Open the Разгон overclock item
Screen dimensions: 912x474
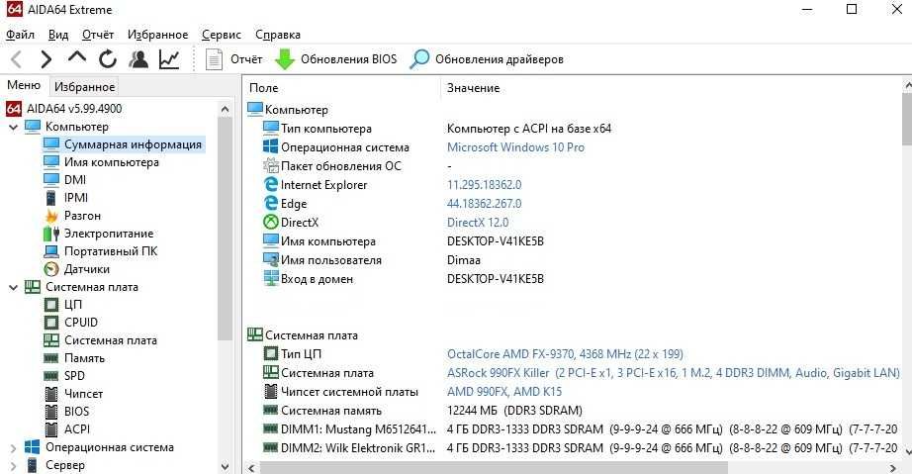pos(72,216)
